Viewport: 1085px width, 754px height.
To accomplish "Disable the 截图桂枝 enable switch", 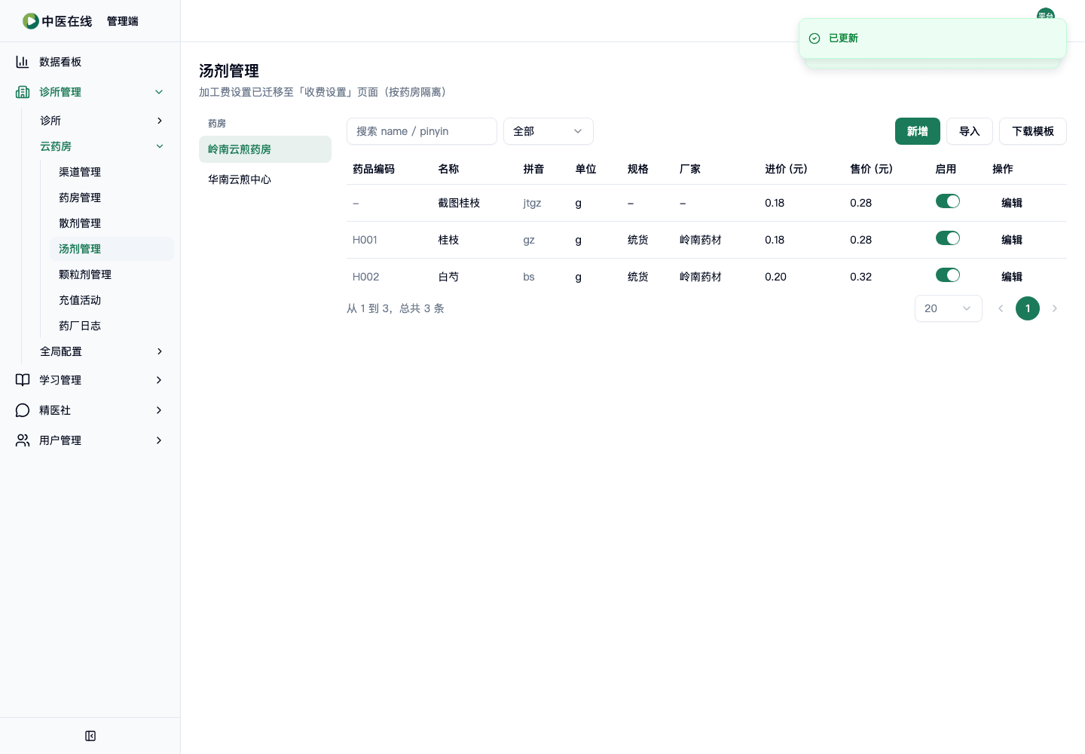I will pyautogui.click(x=948, y=201).
